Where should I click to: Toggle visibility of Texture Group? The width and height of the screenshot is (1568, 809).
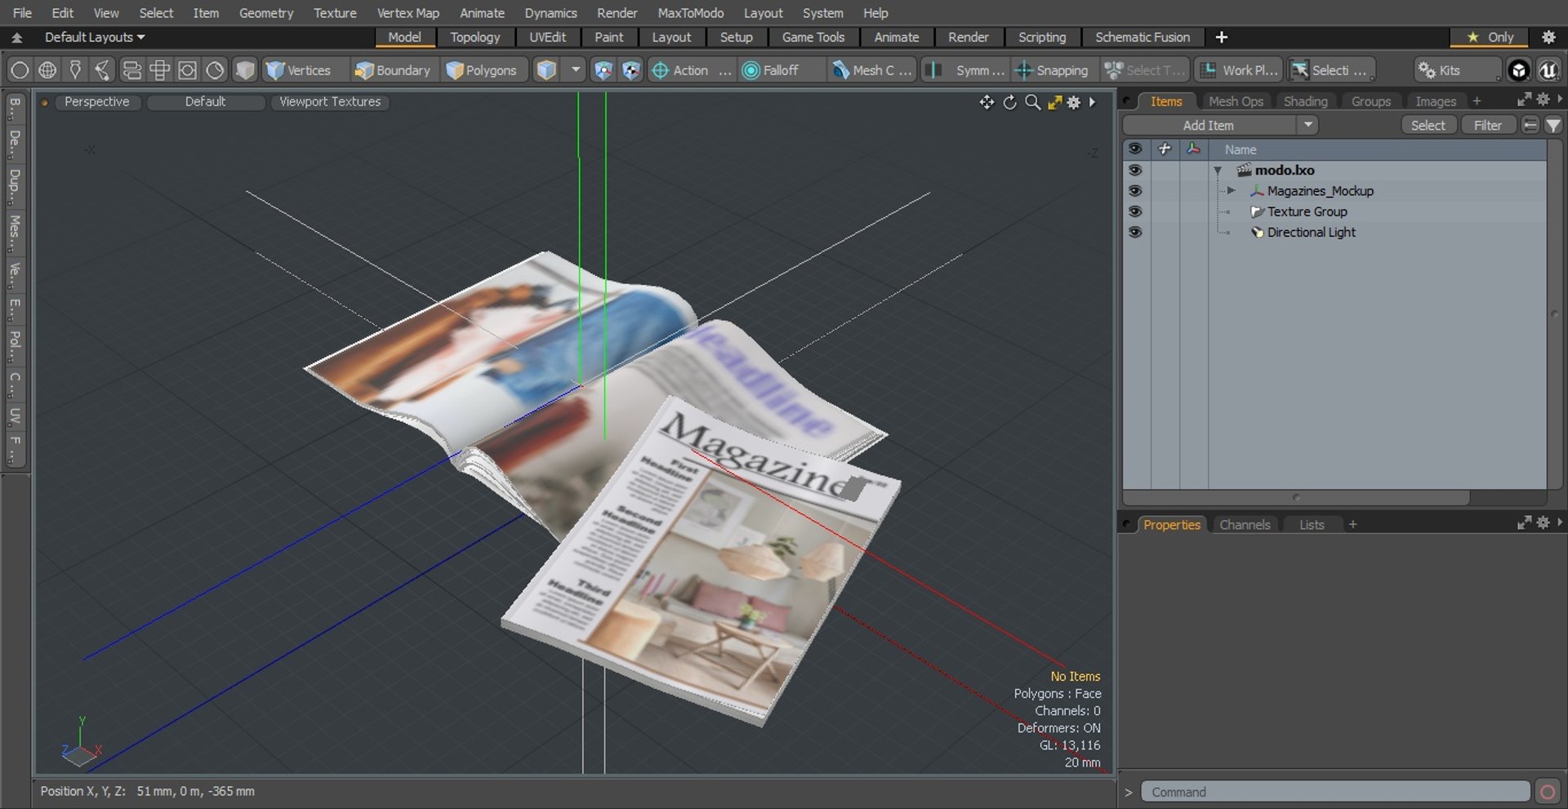click(x=1134, y=211)
